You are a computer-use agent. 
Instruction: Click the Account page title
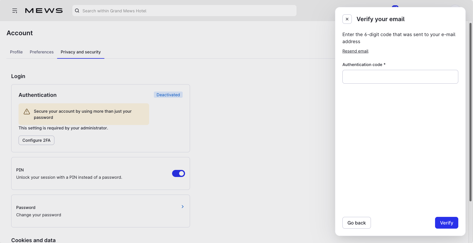tap(20, 33)
